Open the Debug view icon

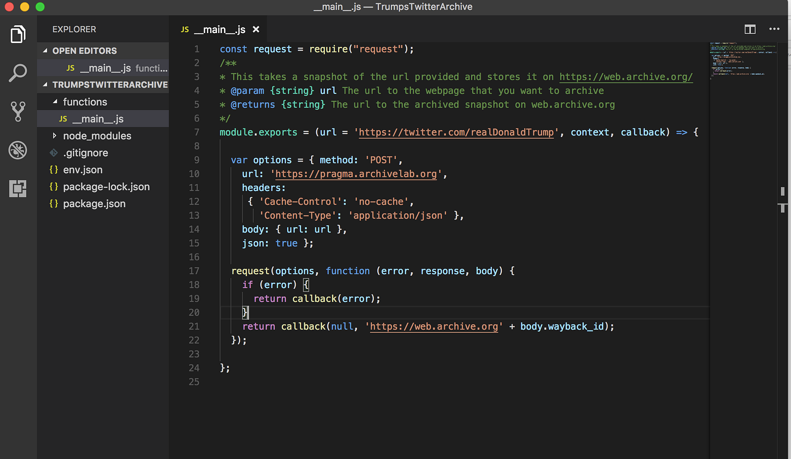coord(18,150)
